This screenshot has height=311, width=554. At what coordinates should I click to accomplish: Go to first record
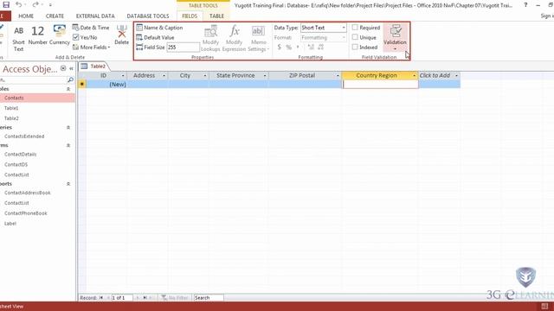click(101, 298)
